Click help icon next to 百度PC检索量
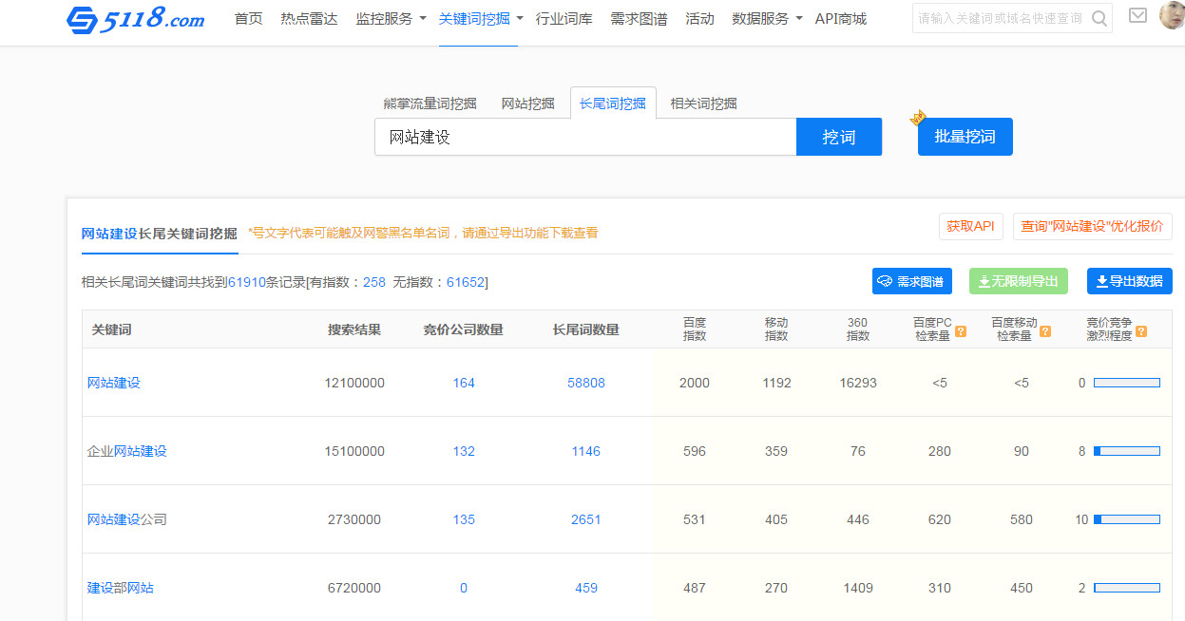1185x621 pixels. pyautogui.click(x=961, y=331)
